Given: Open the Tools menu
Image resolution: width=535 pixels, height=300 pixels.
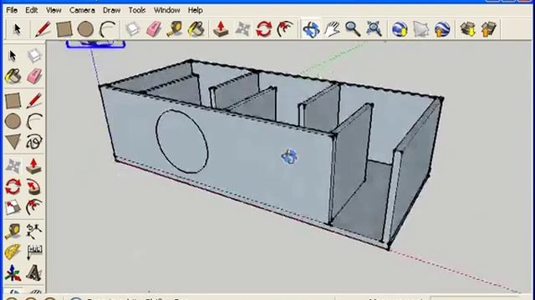Looking at the screenshot, I should click(137, 10).
